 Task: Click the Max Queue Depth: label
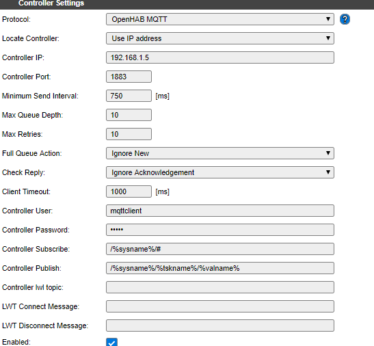(32, 115)
